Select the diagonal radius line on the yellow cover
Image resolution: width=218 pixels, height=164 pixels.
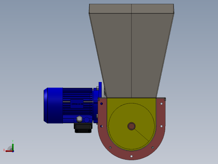[x=142, y=135]
